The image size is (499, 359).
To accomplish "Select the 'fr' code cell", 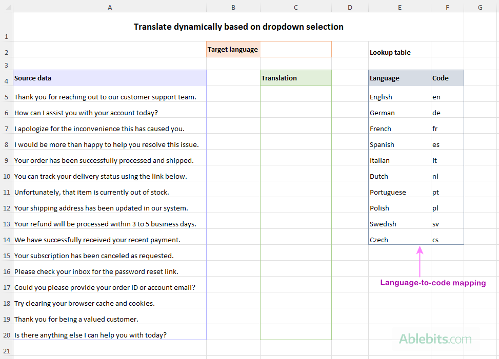I will pyautogui.click(x=447, y=126).
